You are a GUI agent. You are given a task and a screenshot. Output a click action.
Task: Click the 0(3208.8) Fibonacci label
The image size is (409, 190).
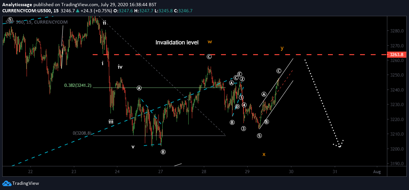click(x=83, y=133)
